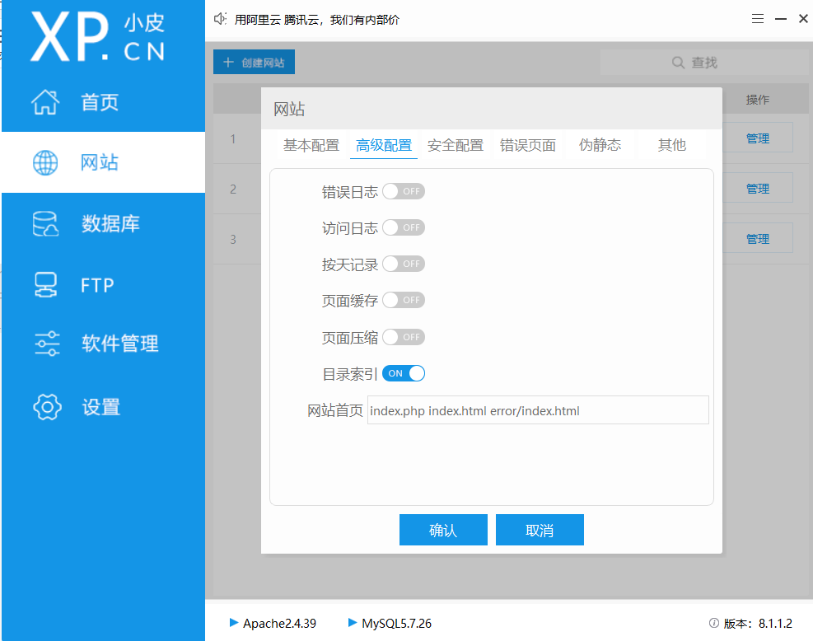Click the 网站 dialog title
Image resolution: width=813 pixels, height=641 pixels.
(x=289, y=109)
